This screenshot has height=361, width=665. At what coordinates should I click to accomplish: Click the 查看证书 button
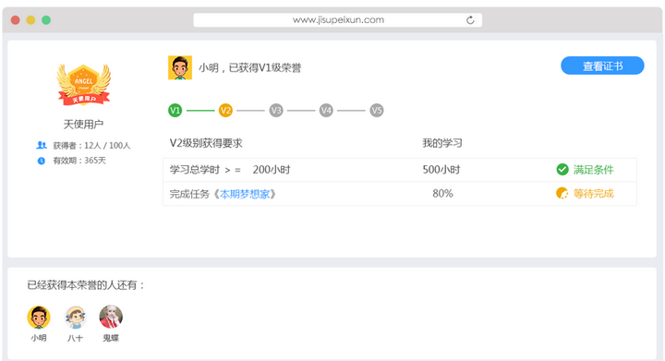tap(602, 66)
